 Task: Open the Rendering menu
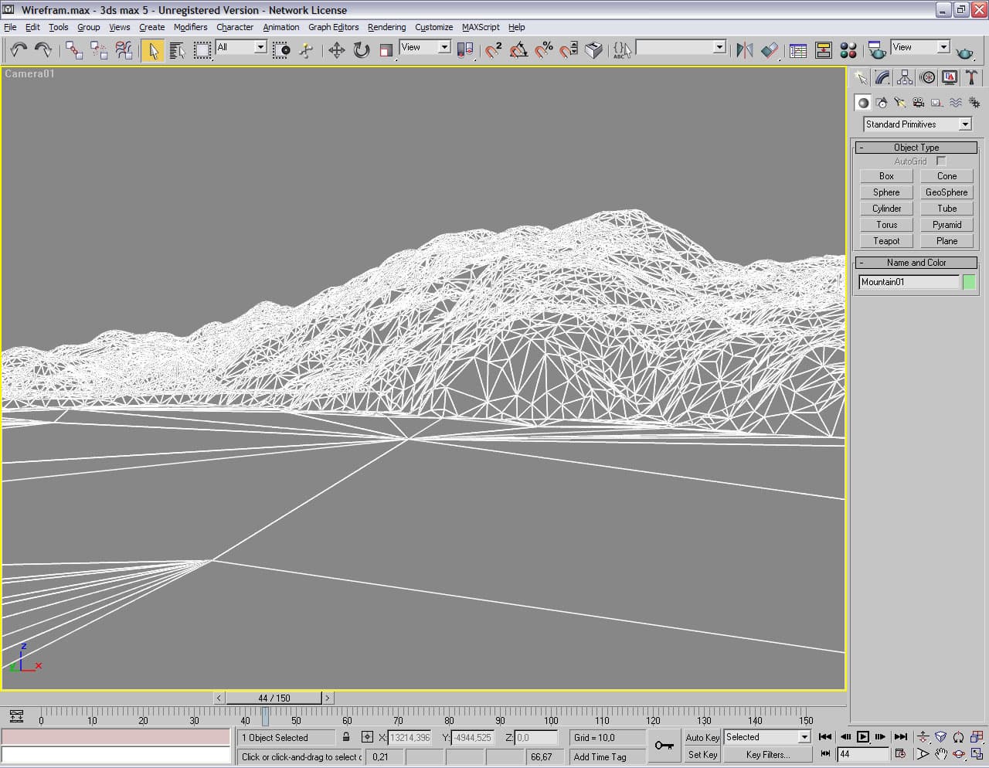click(x=386, y=27)
